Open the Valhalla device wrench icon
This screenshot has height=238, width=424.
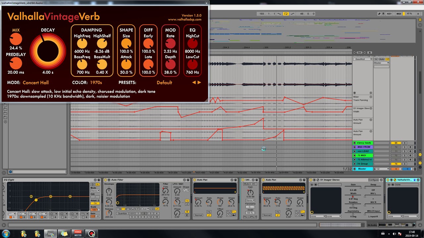tap(395, 180)
